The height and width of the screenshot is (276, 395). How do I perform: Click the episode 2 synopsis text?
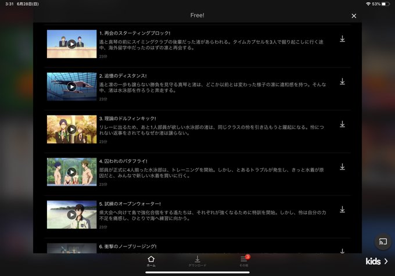(213, 87)
